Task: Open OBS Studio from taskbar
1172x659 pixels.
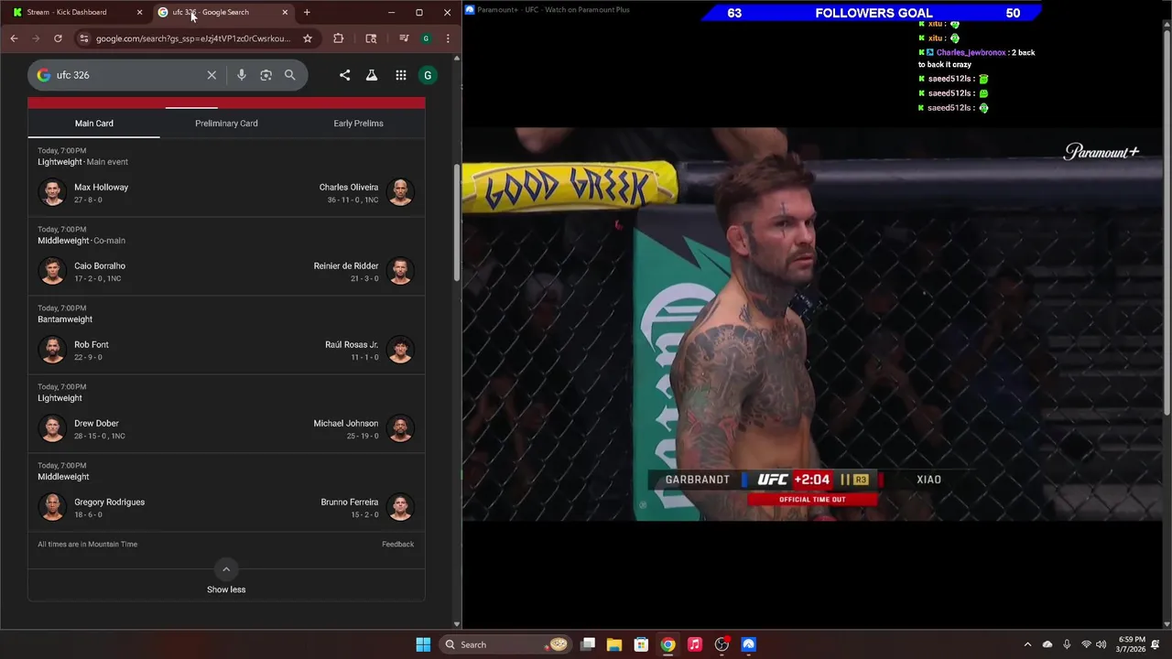Action: coord(722,644)
